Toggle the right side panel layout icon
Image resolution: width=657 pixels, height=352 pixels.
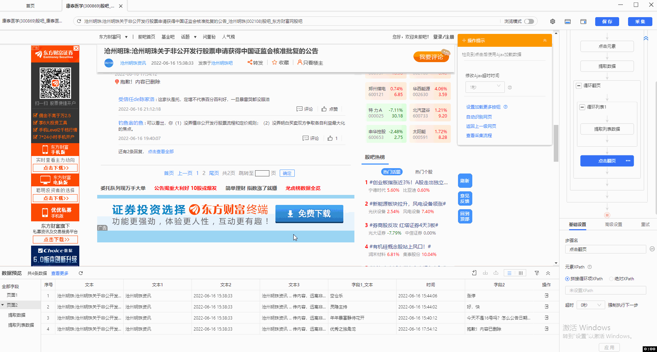[583, 21]
